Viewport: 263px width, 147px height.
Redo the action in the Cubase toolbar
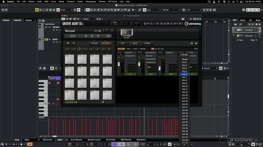(6, 10)
